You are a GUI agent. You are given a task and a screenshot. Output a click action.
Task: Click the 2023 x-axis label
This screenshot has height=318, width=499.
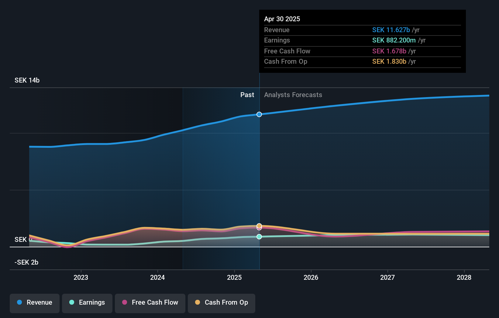click(81, 277)
